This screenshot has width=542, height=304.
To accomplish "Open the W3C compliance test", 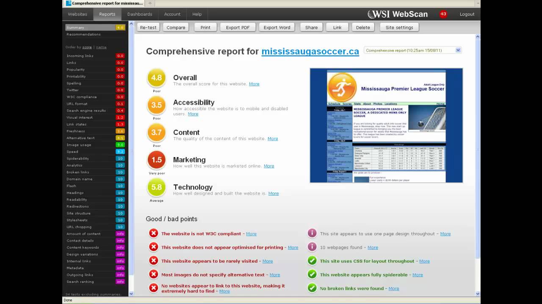I will pos(95,97).
